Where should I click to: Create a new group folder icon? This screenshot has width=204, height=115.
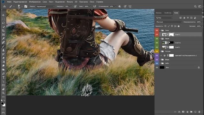[191, 112]
